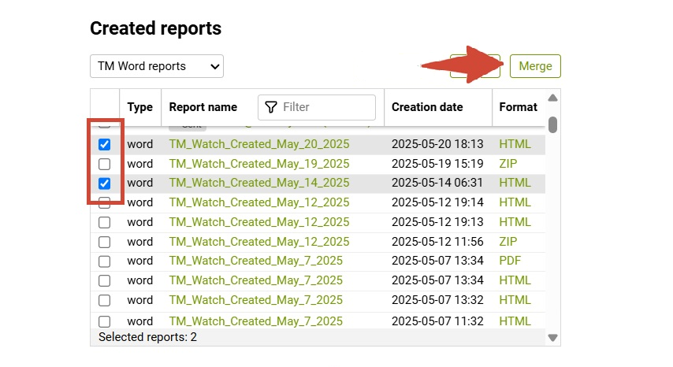Click HTML format link for 2025-05-07 11:32 report
673x367 pixels.
coord(515,321)
